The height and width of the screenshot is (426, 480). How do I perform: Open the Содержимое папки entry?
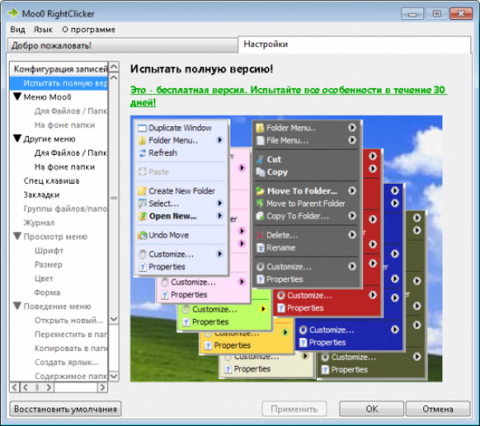(x=70, y=376)
